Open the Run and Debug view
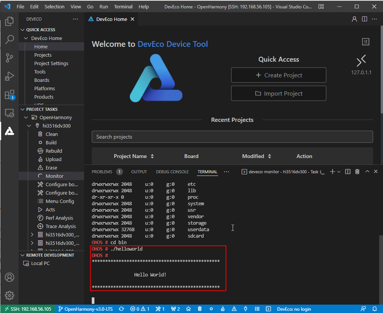The width and height of the screenshot is (383, 313). pos(10,76)
